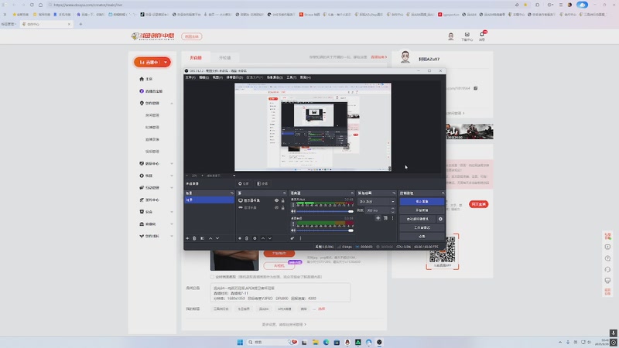This screenshot has width=619, height=348.
Task: Open the scene transition type dropdown
Action: [376, 202]
